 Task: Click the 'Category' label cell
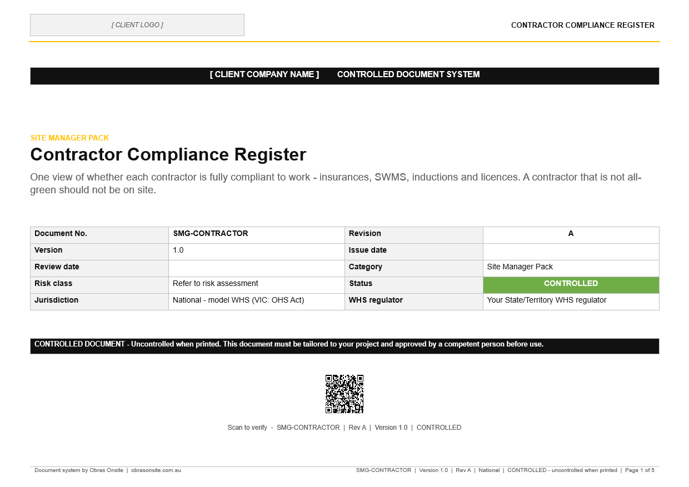[x=414, y=268]
